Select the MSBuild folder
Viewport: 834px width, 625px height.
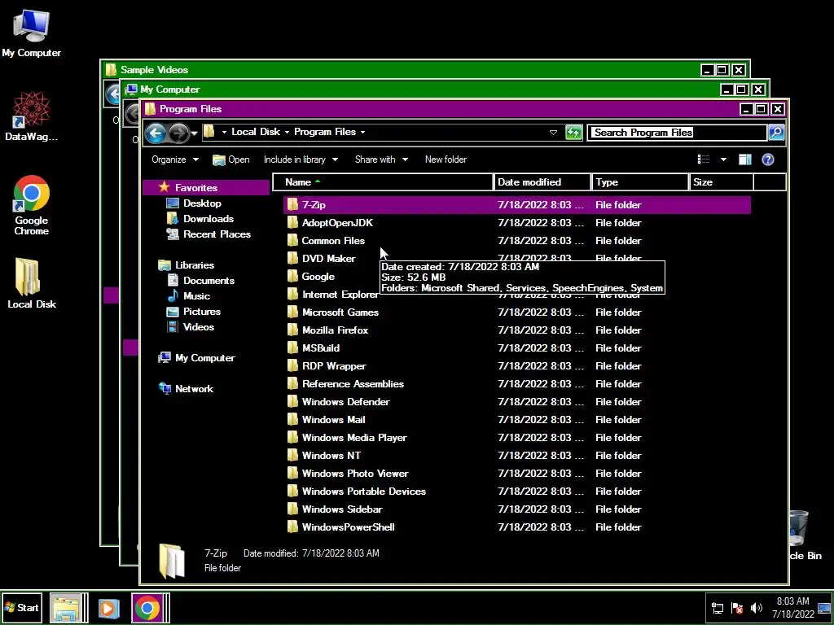320,348
